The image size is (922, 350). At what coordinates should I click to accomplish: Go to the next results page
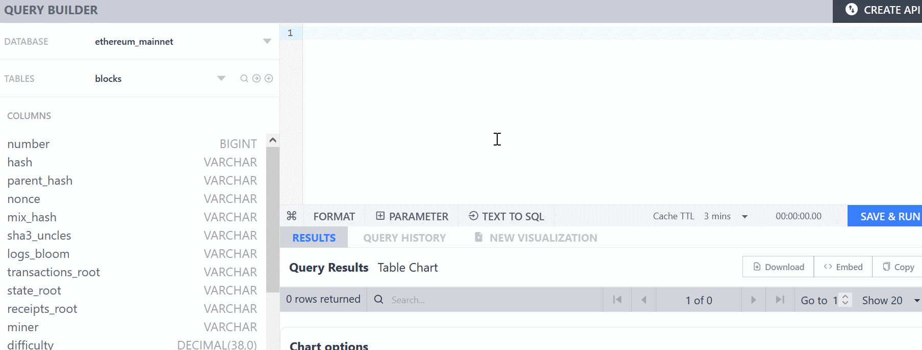coord(753,300)
